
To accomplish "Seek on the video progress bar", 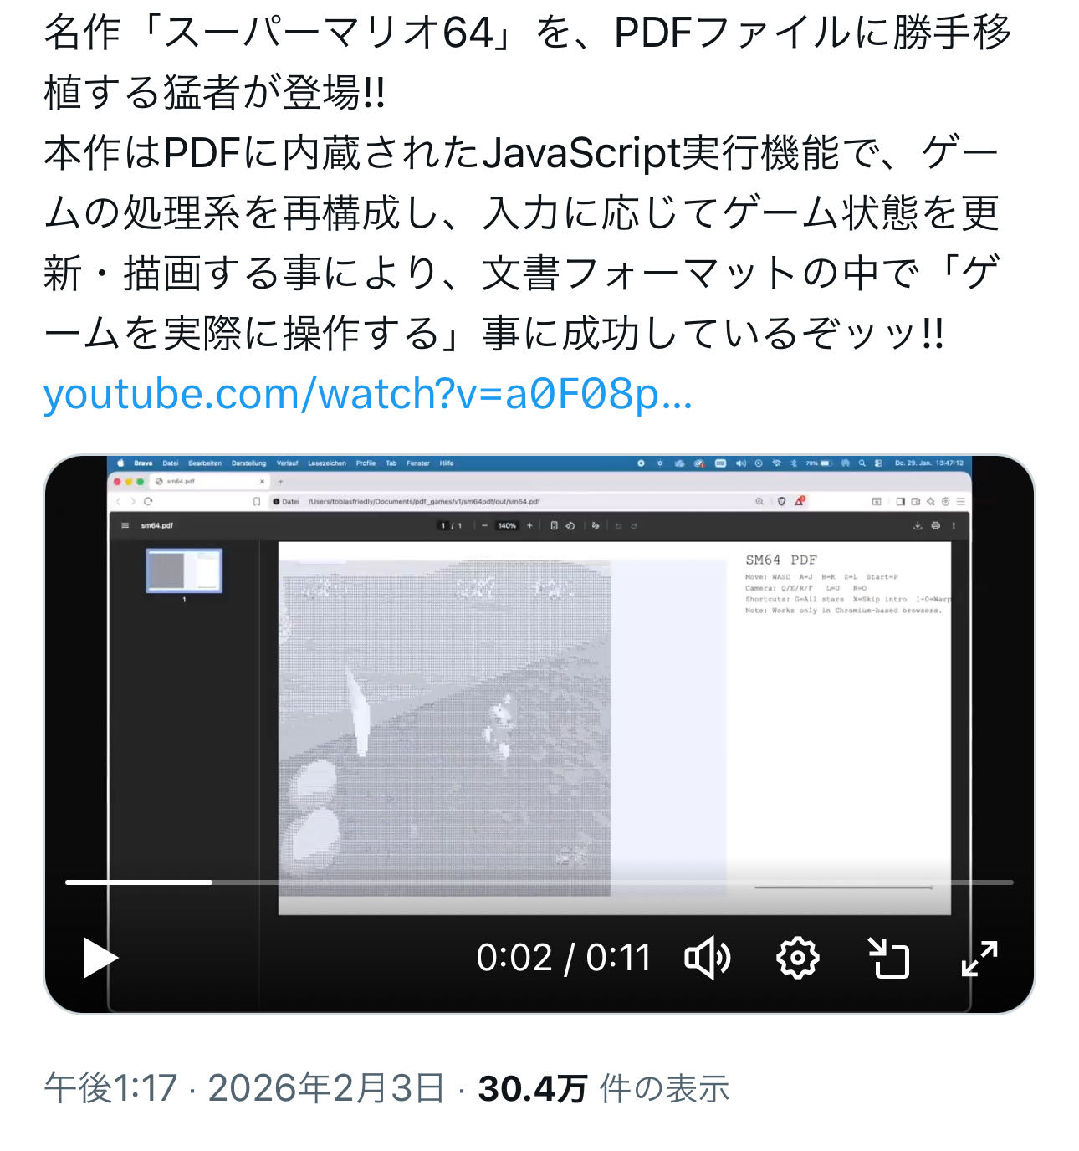I will pyautogui.click(x=539, y=882).
